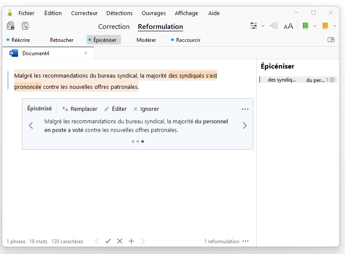Select the Reformulation view
Viewport: 345px width, 254px height.
click(160, 27)
